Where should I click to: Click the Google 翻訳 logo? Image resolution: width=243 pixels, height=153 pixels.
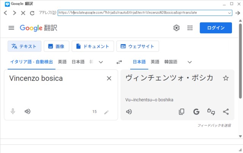pyautogui.click(x=38, y=28)
